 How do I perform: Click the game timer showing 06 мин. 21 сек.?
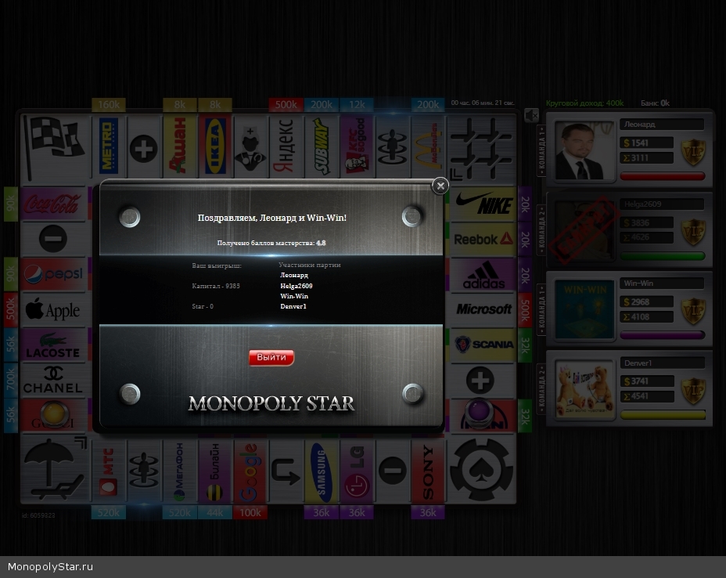[x=483, y=103]
